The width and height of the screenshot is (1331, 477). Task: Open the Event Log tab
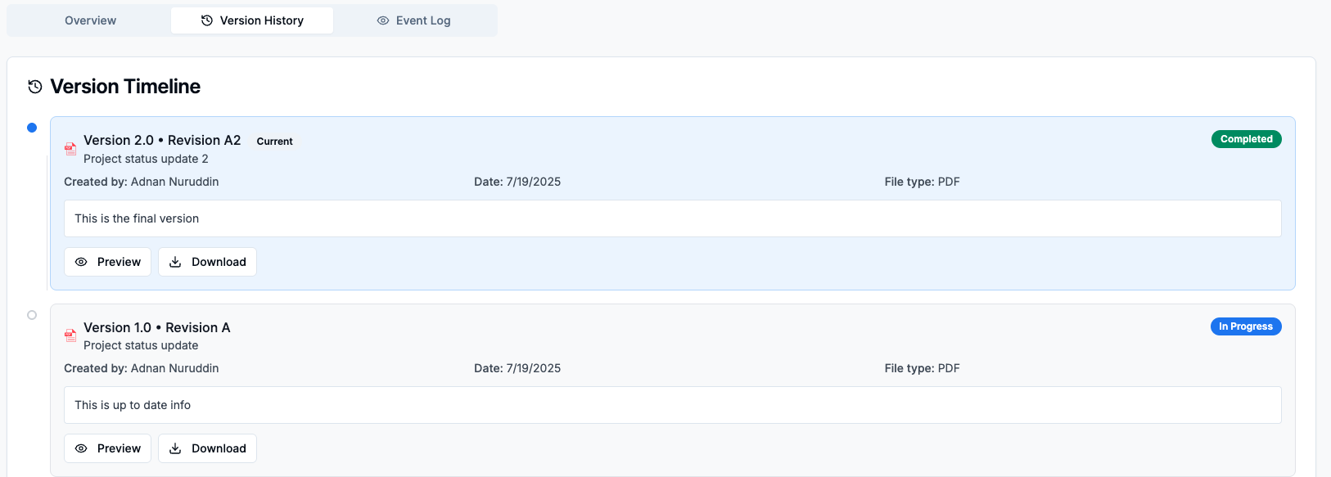(414, 20)
